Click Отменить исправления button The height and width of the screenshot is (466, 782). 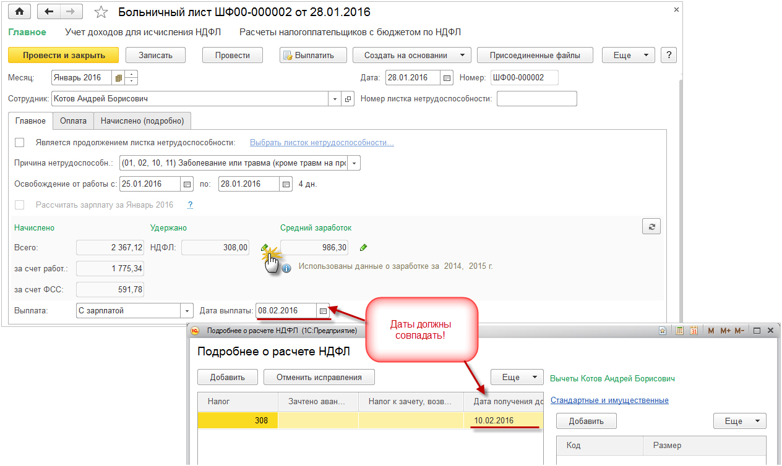pos(319,377)
